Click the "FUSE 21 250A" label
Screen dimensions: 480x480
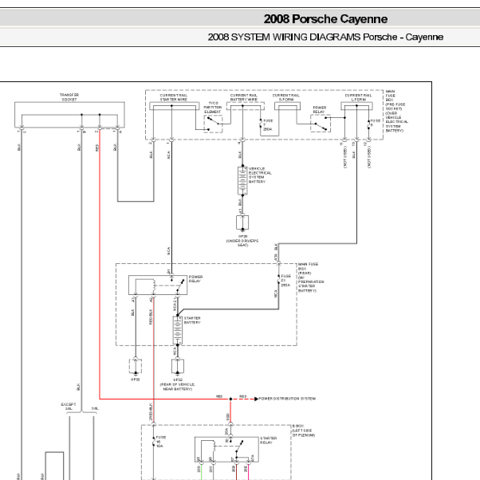pyautogui.click(x=285, y=281)
